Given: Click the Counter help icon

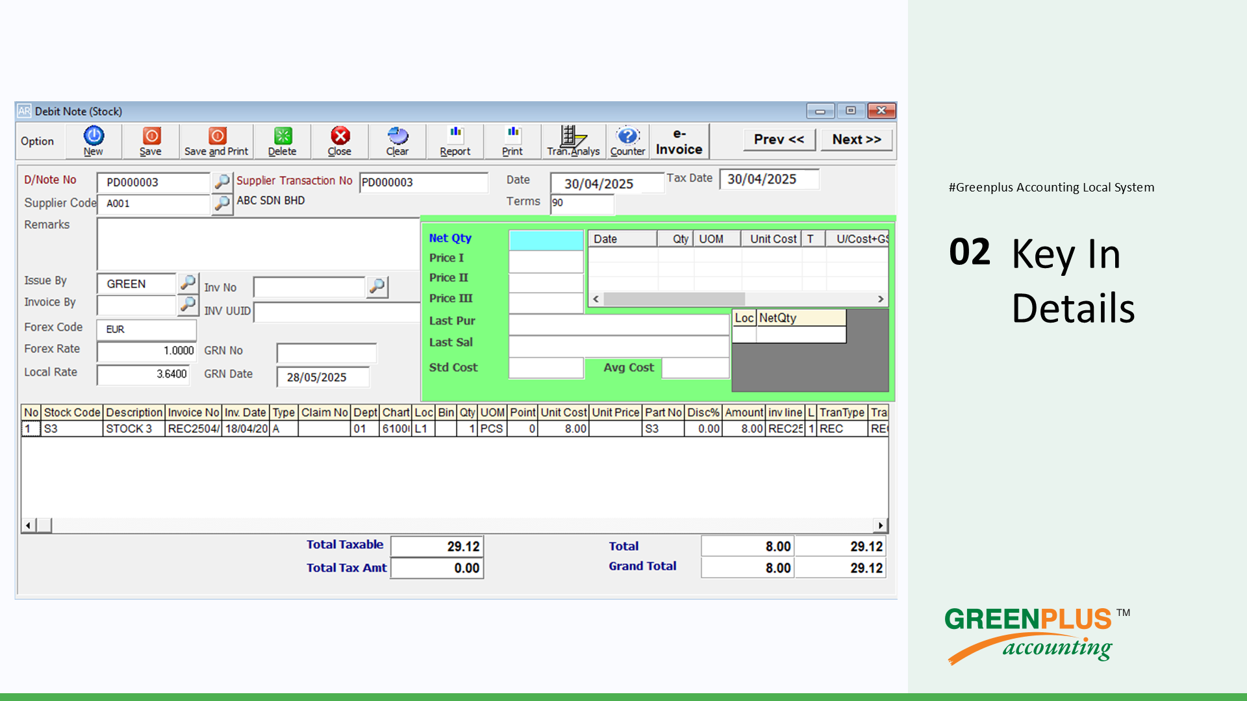Looking at the screenshot, I should tap(627, 141).
